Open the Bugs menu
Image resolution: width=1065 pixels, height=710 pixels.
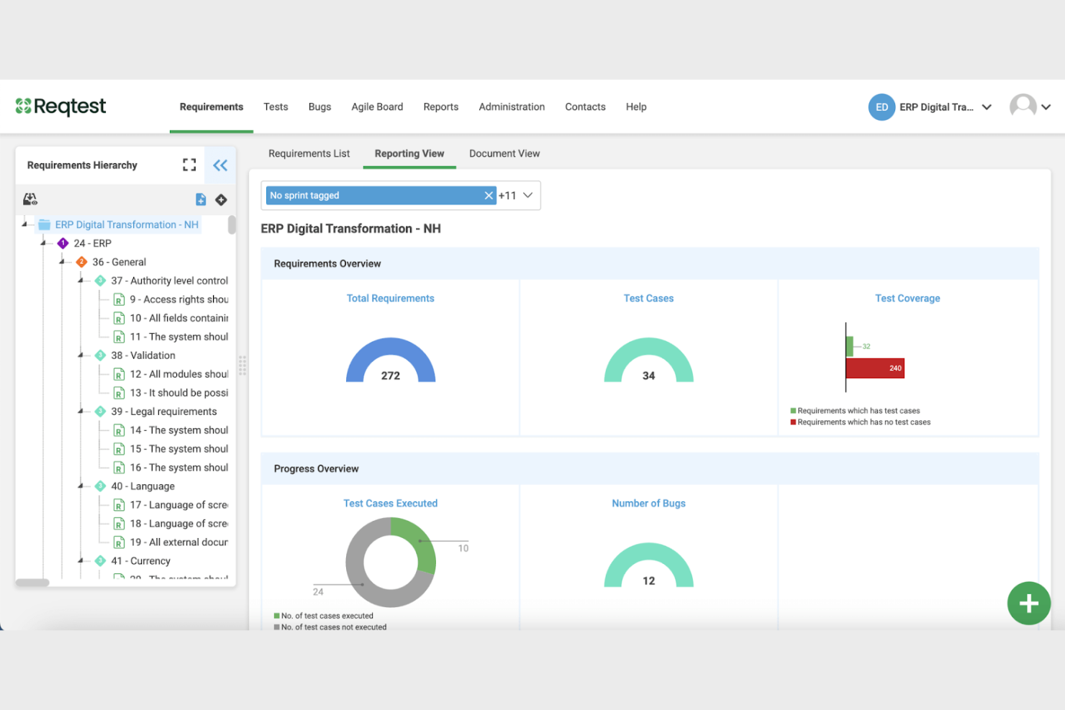point(319,107)
